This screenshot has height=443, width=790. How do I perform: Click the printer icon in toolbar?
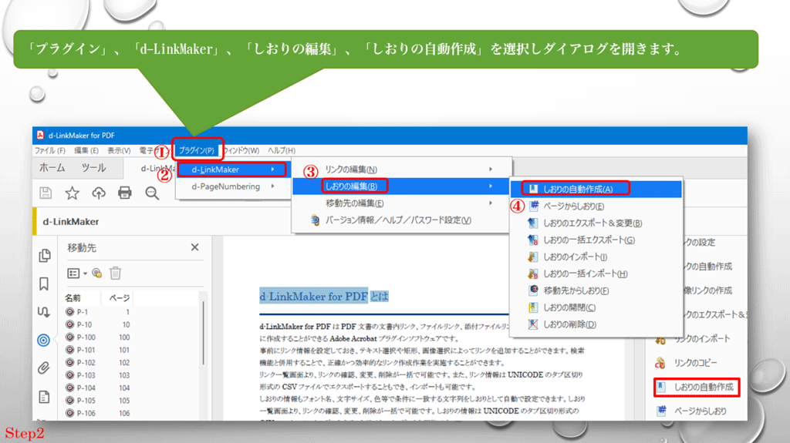click(x=125, y=193)
